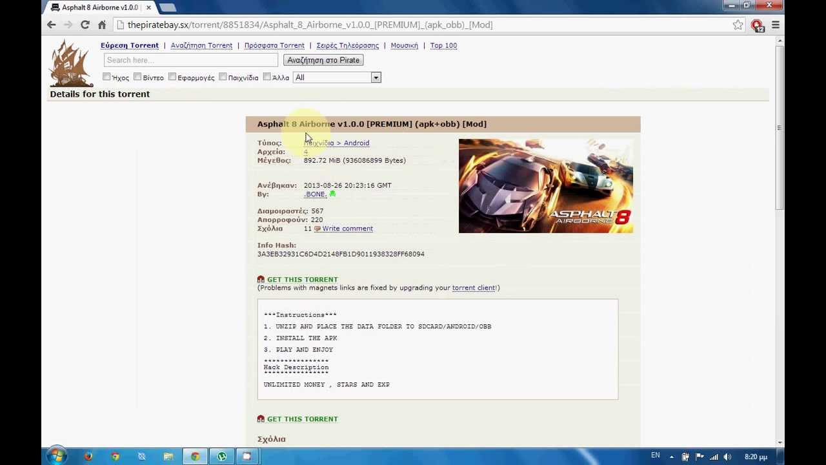Click the magnet icon of the upper GET THIS TORRENT
Screen dimensions: 826x465
click(261, 280)
